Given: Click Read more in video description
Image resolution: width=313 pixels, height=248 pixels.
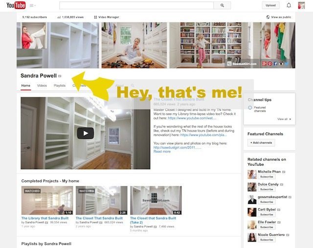Looking at the screenshot, I should pos(162,152).
